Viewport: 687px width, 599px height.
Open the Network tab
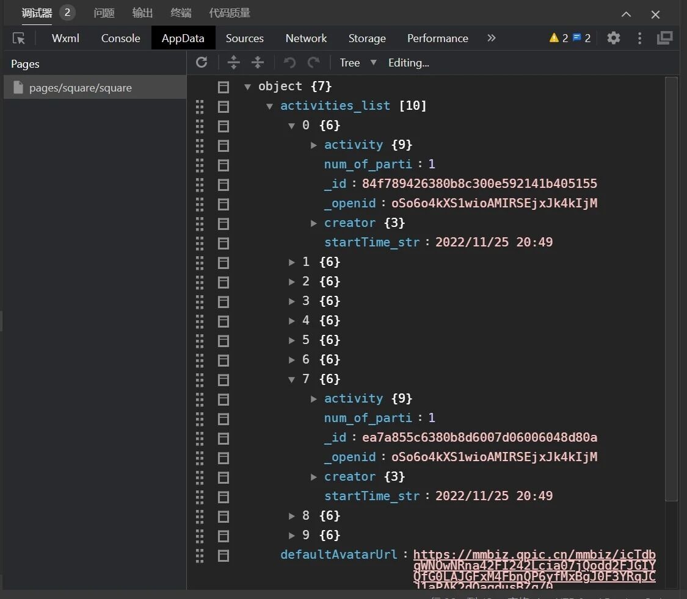pyautogui.click(x=306, y=38)
